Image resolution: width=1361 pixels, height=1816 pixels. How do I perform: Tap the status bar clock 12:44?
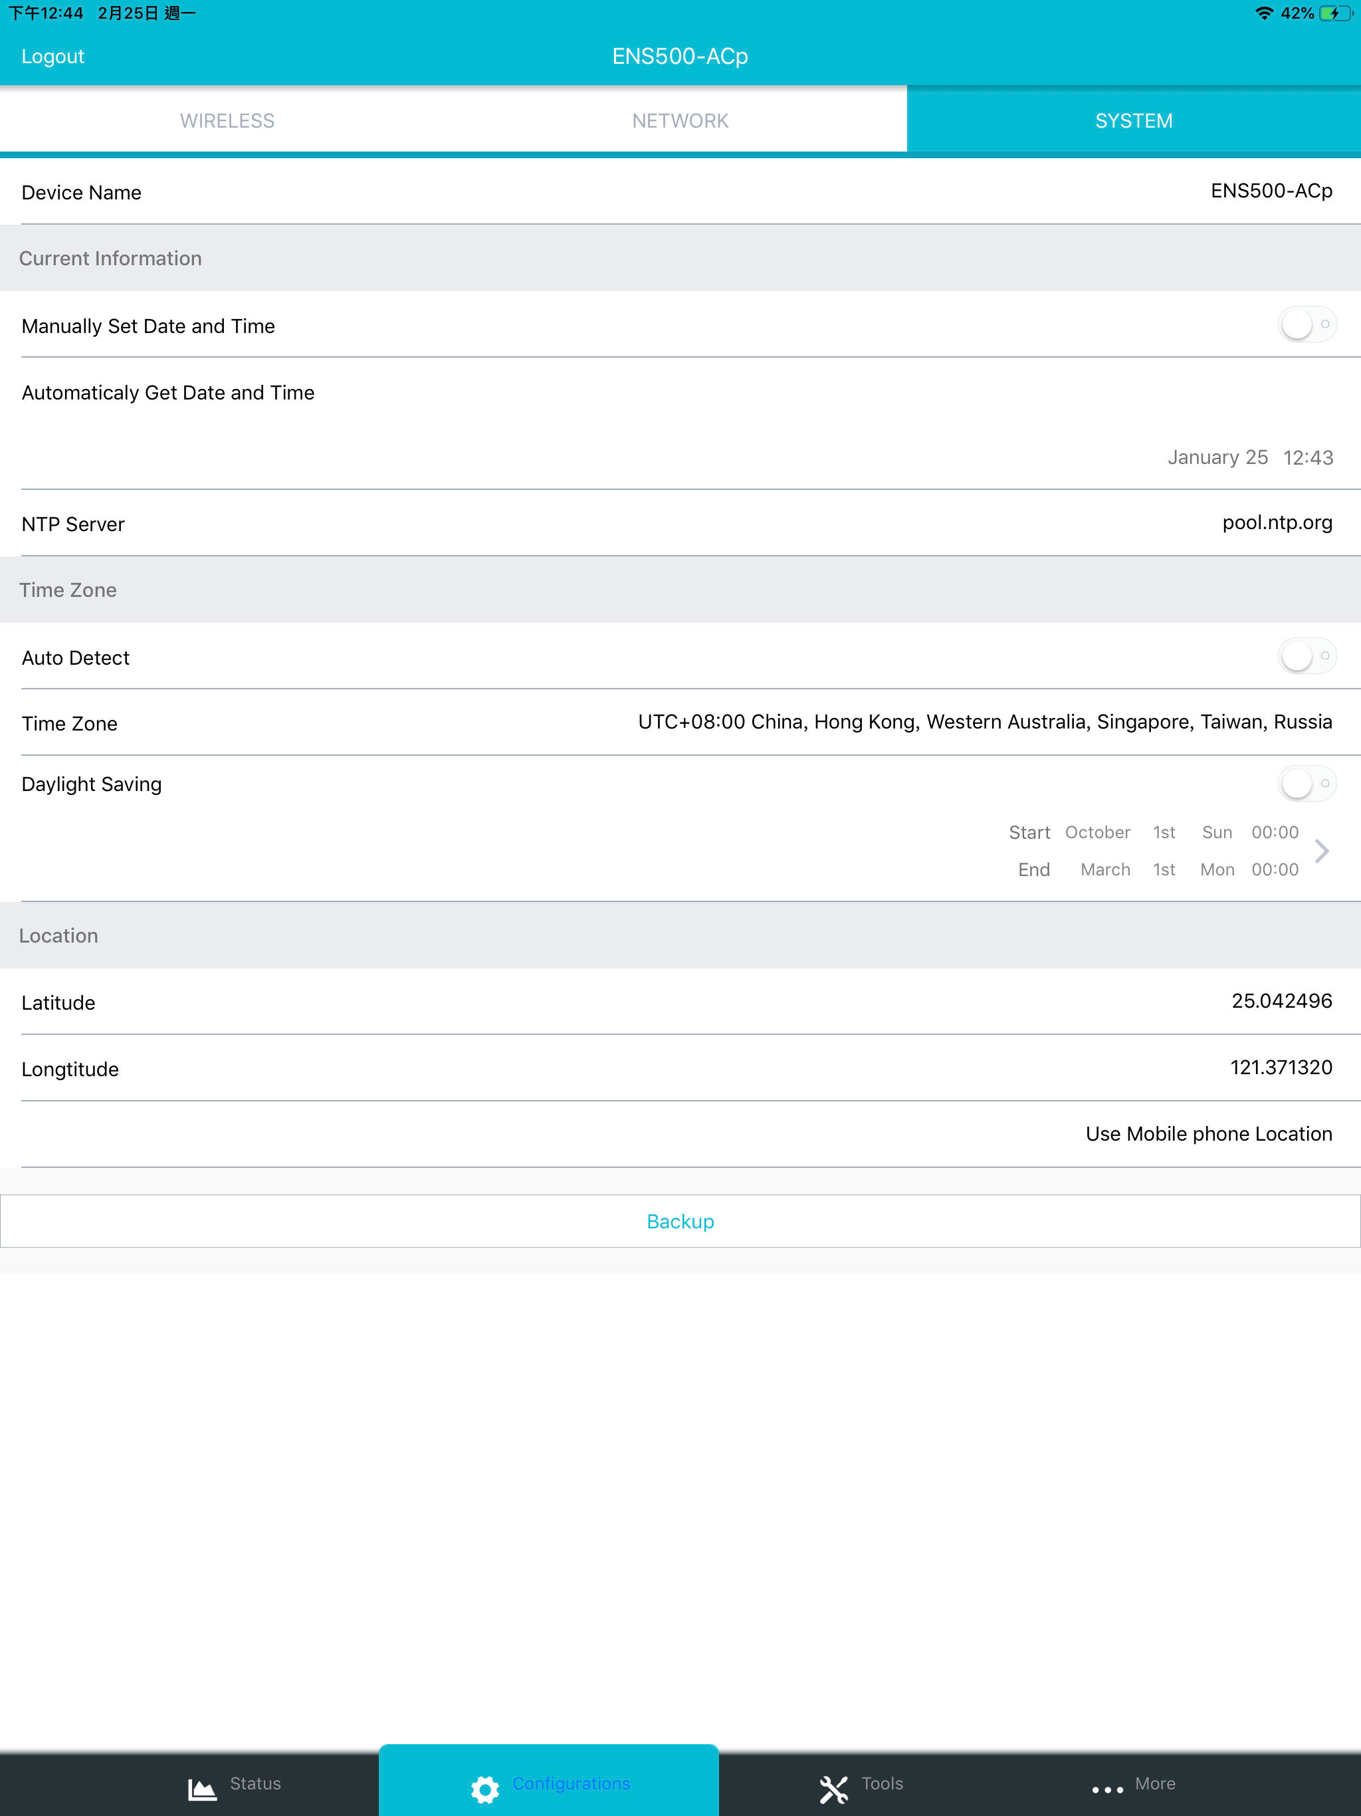(46, 13)
